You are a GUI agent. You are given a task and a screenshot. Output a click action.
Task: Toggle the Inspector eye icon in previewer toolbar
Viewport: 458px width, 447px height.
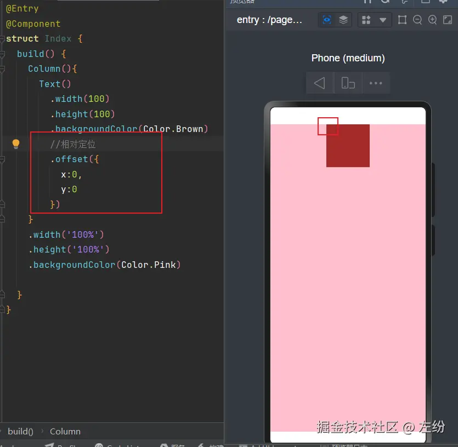327,20
